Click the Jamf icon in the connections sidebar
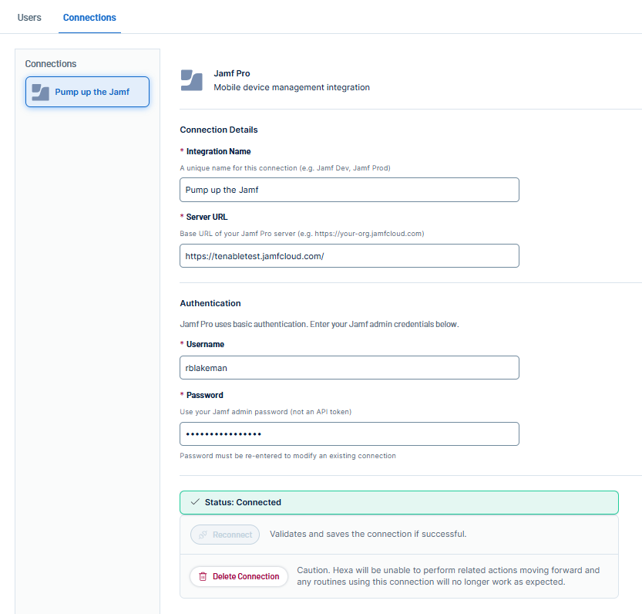This screenshot has height=614, width=642. click(41, 93)
